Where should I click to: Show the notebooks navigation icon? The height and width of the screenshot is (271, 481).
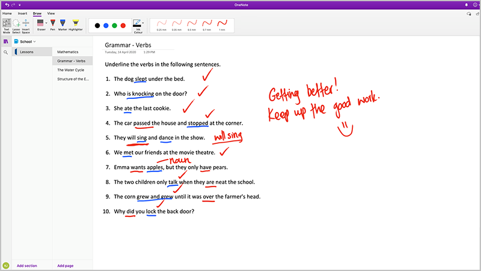(6, 41)
